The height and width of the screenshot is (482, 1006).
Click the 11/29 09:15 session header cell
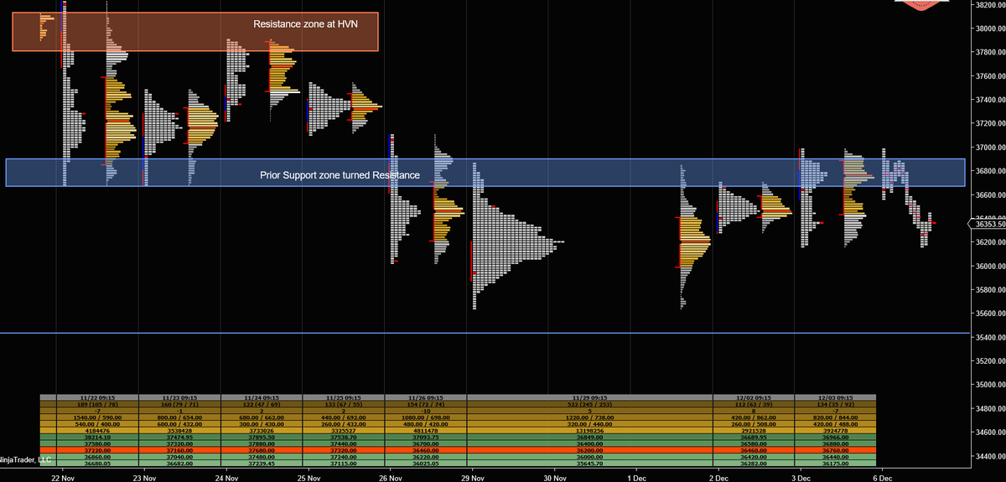click(589, 396)
